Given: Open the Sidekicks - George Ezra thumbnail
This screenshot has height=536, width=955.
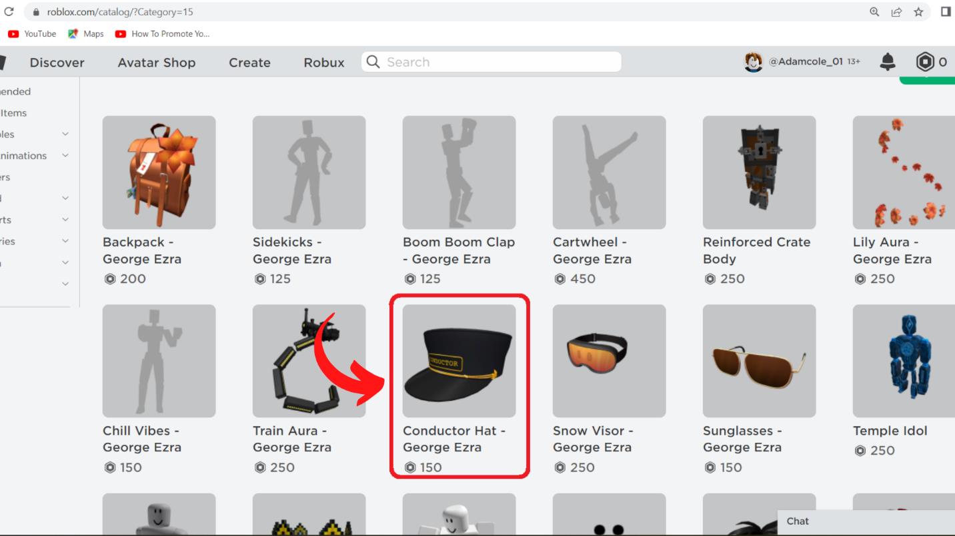Looking at the screenshot, I should [309, 172].
